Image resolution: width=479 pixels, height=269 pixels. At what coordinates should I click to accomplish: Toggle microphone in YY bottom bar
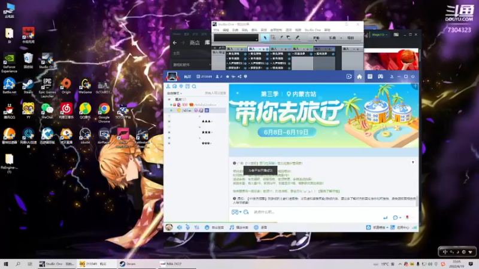[x=187, y=227]
